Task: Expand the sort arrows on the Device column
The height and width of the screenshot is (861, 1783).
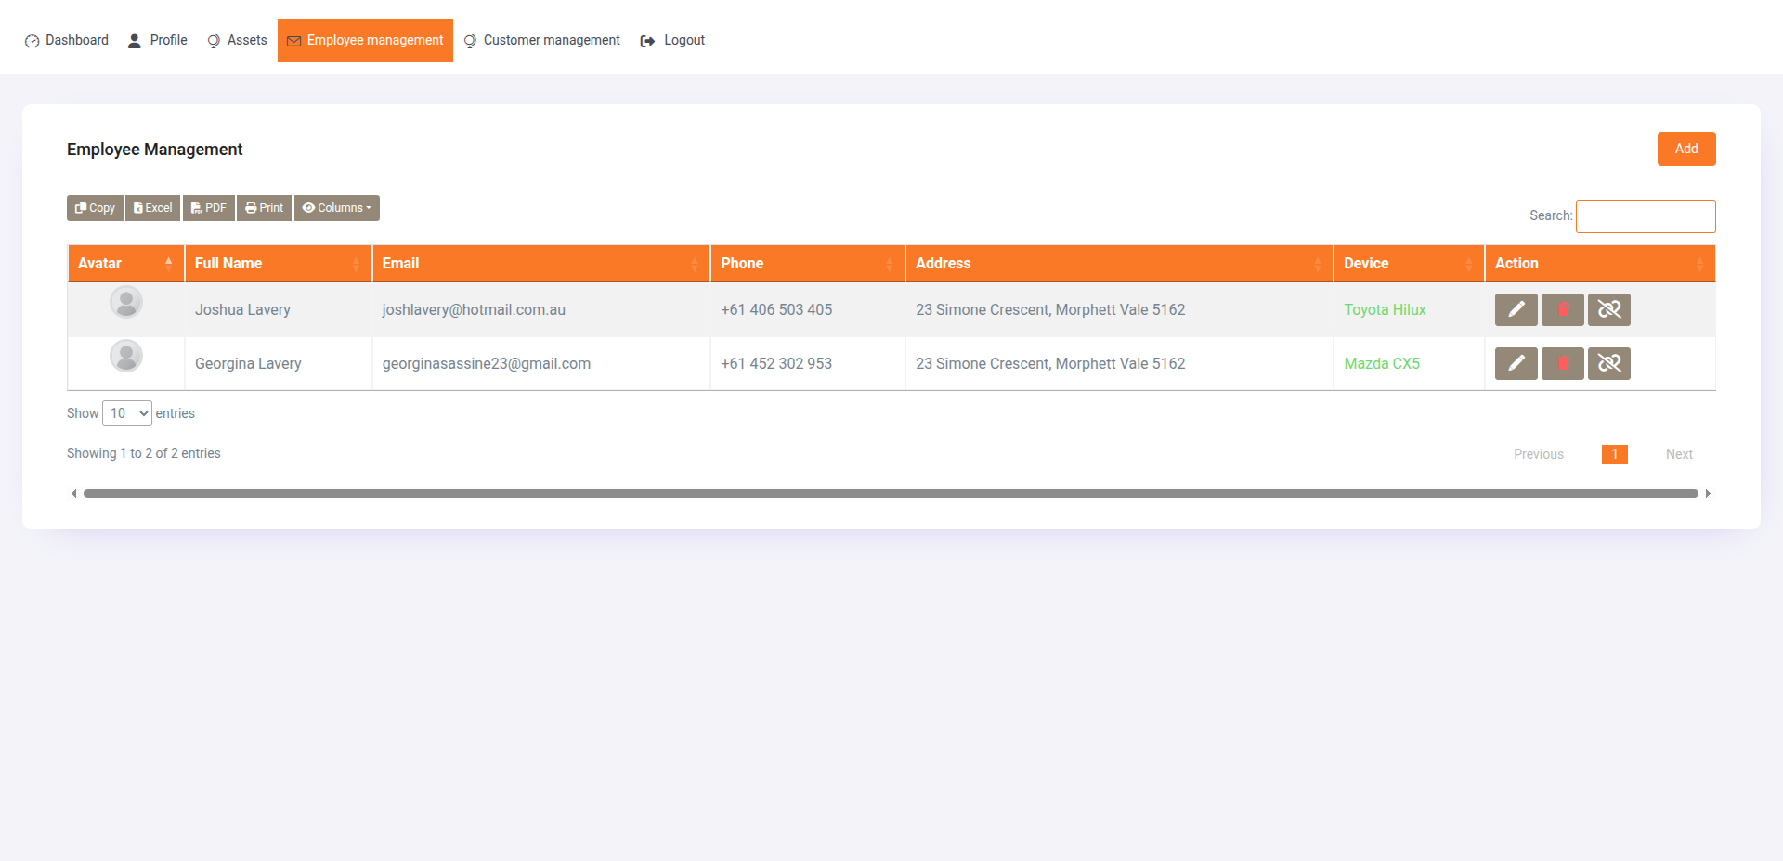Action: coord(1468,263)
